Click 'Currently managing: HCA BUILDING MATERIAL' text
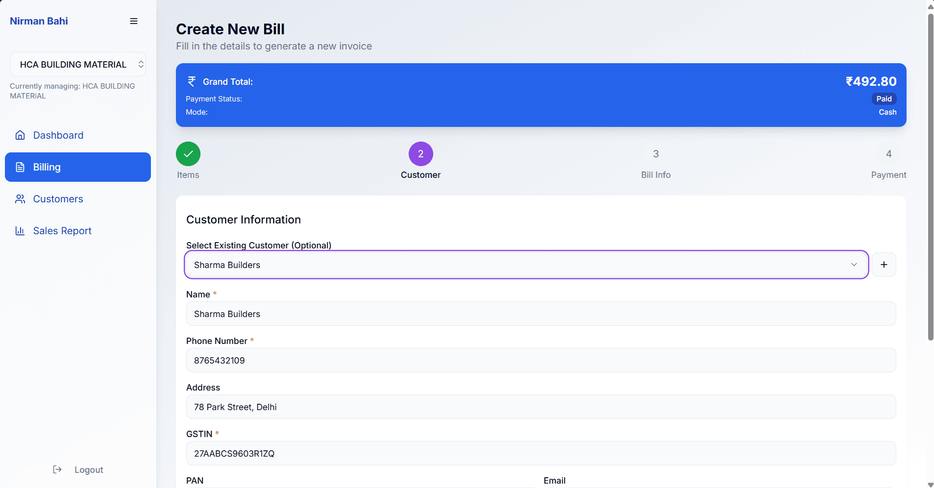 coord(72,91)
